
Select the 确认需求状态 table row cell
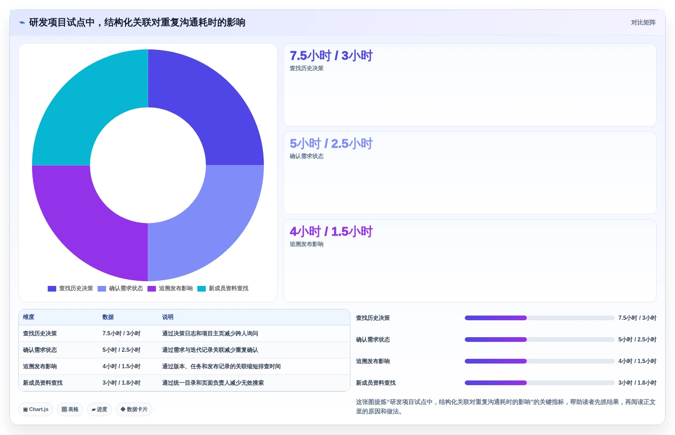[40, 350]
